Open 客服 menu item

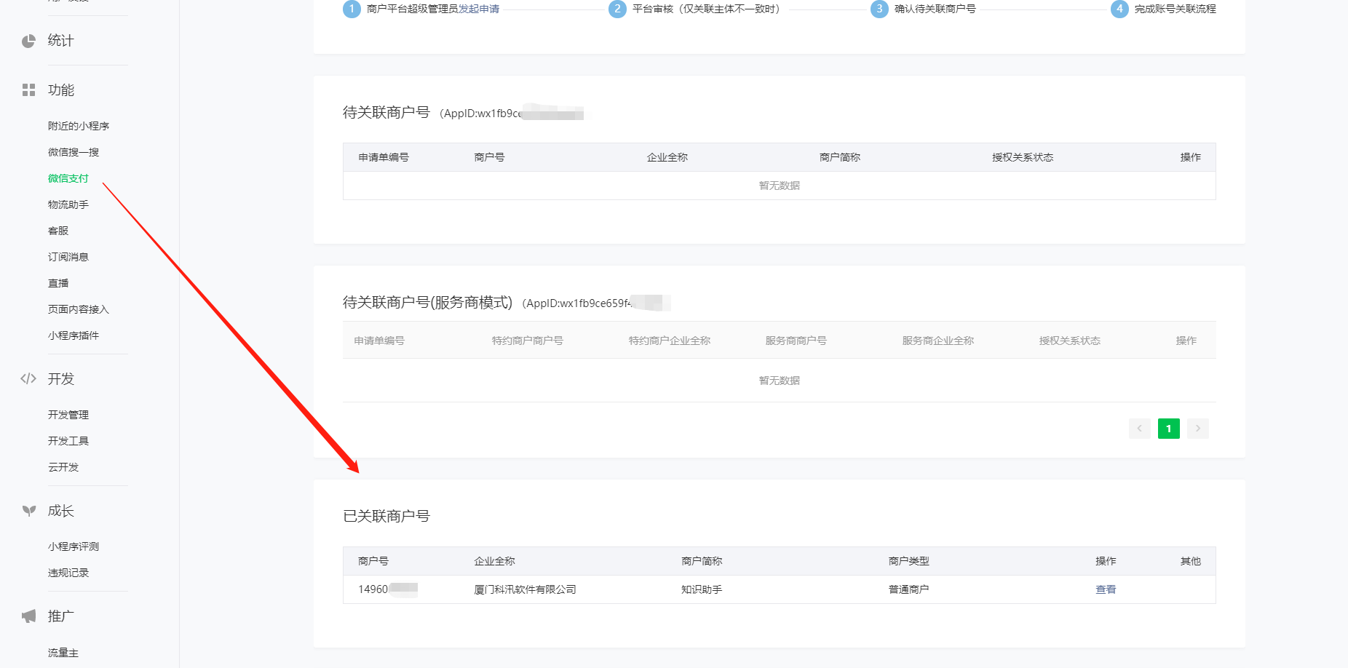coord(58,231)
